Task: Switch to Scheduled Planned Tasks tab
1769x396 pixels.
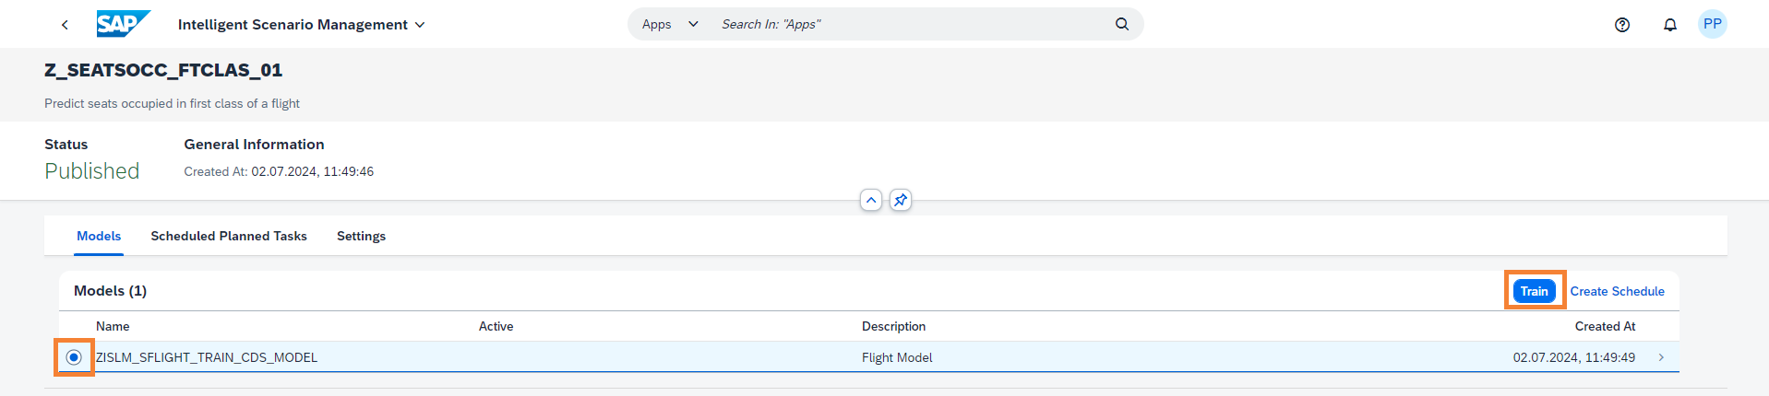Action: 229,237
